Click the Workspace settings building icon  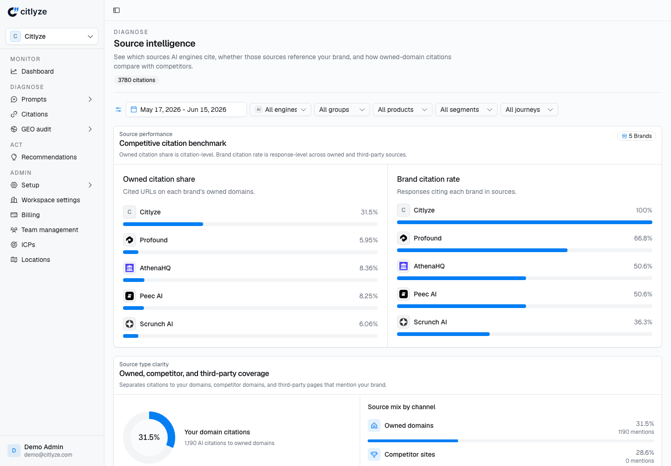pos(14,200)
